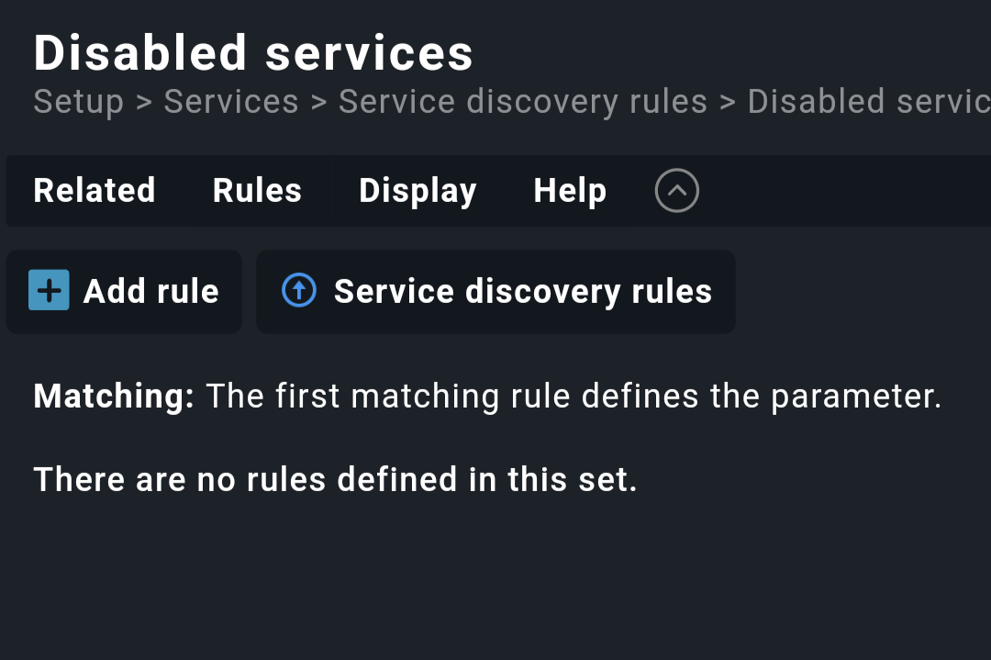Screen dimensions: 991x660
Task: Click the Disabled services page title
Action: 253,52
